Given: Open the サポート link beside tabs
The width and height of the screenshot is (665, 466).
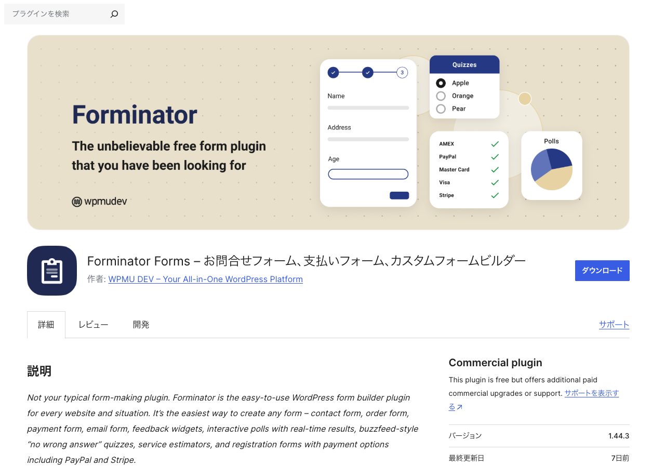Looking at the screenshot, I should point(614,325).
